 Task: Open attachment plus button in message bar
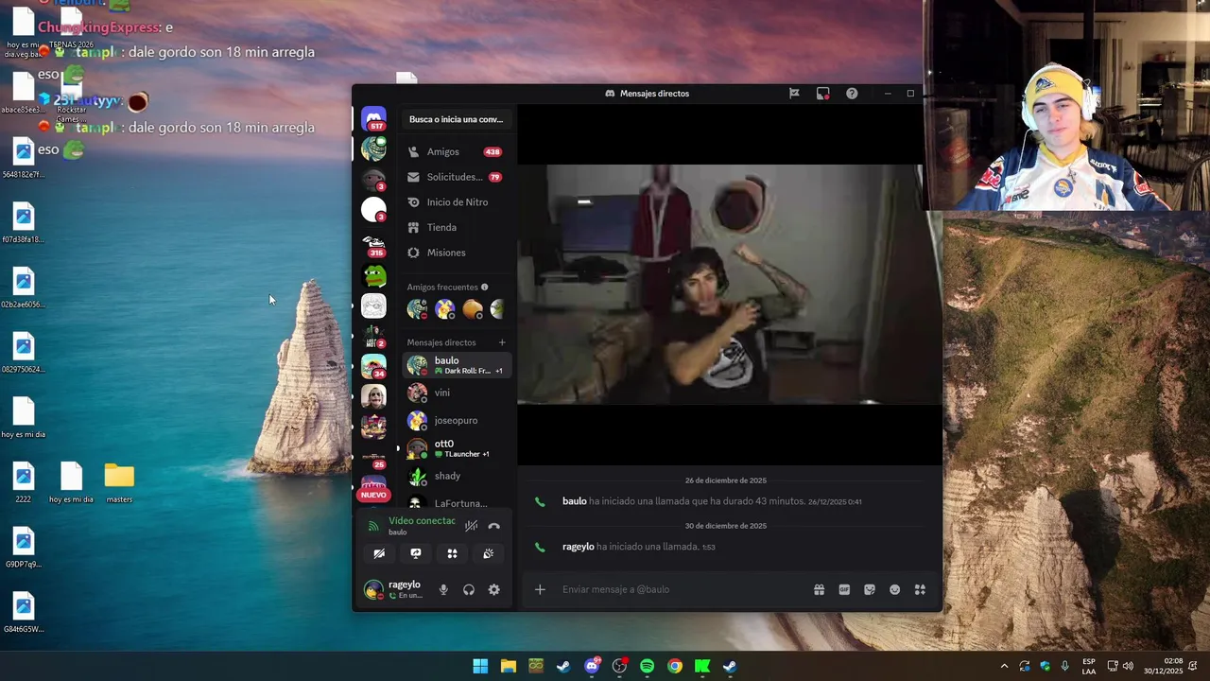[x=540, y=589]
